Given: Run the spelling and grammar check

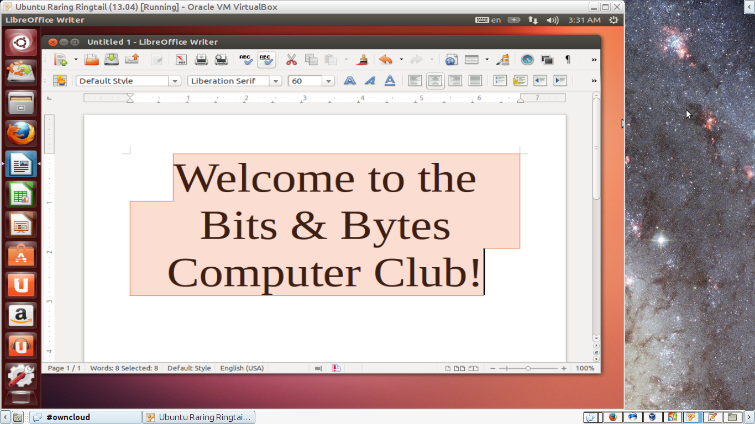Looking at the screenshot, I should pyautogui.click(x=246, y=60).
